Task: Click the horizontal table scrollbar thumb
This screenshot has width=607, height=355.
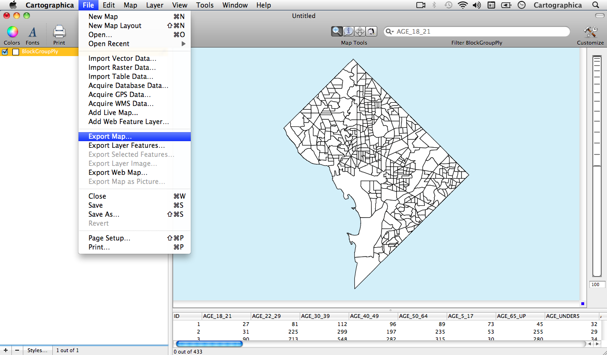Action: [209, 344]
